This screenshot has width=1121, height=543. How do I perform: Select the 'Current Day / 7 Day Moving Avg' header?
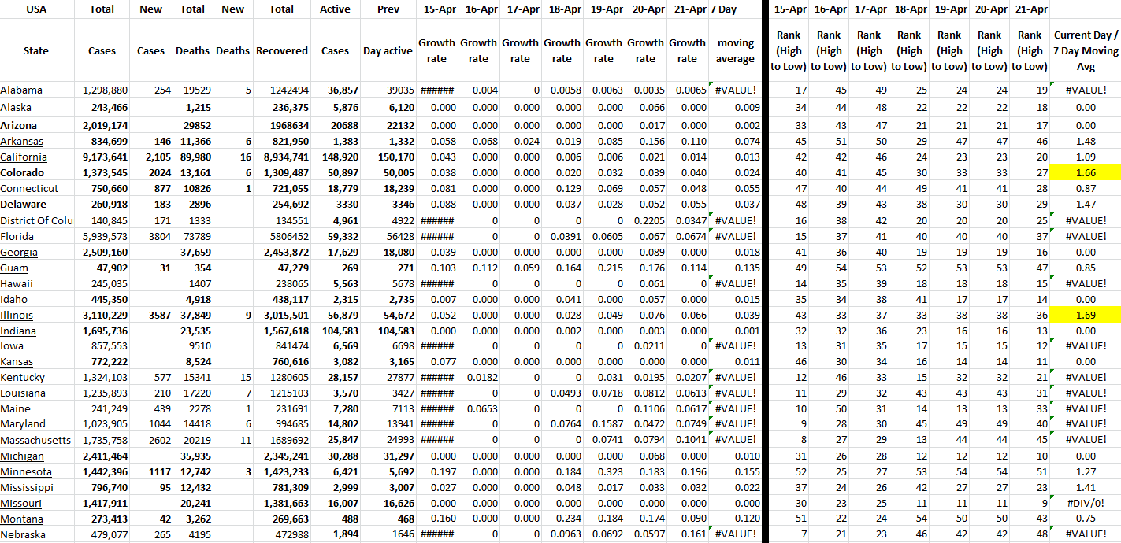[1086, 50]
